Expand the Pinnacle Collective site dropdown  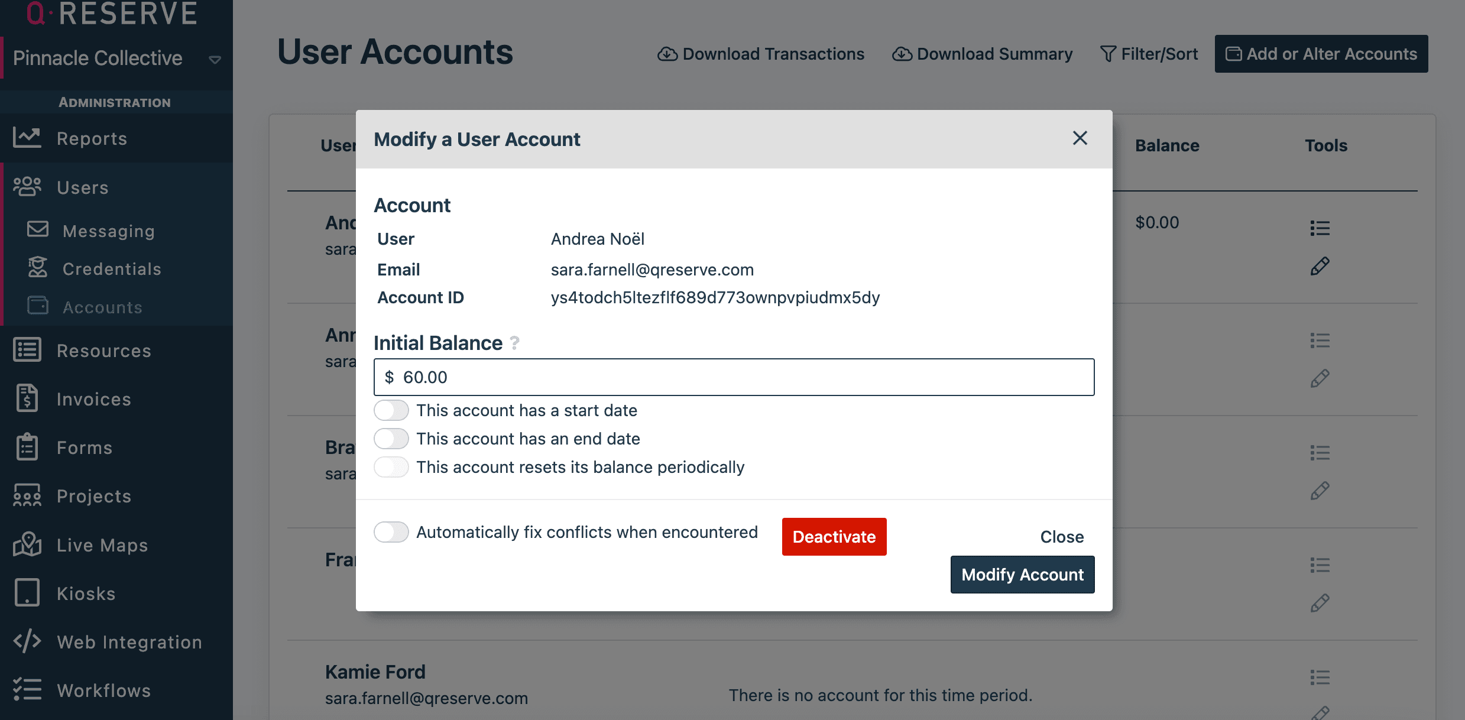coord(215,59)
